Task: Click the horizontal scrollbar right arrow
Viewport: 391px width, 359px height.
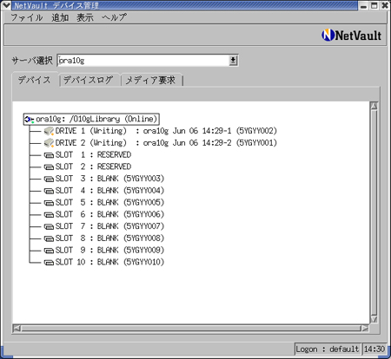Action: pyautogui.click(x=365, y=329)
